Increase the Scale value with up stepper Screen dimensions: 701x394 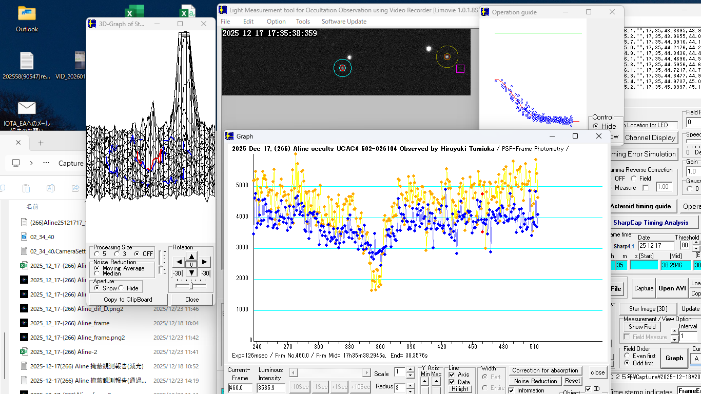410,370
